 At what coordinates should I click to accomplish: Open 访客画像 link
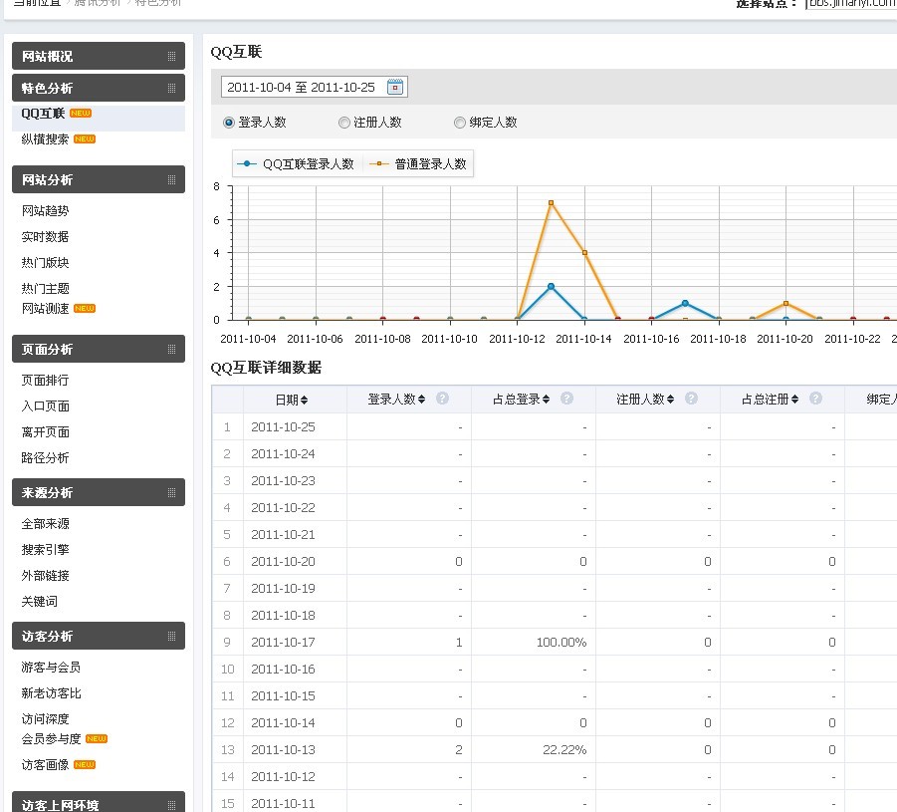(x=46, y=765)
